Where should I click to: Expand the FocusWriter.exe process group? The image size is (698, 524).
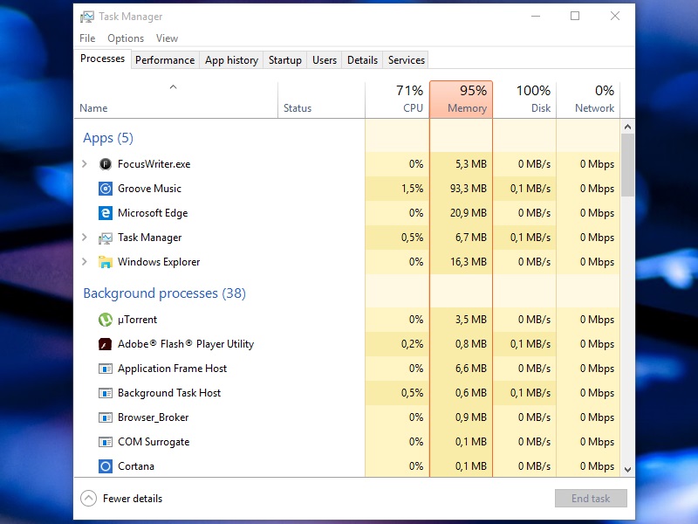click(85, 164)
